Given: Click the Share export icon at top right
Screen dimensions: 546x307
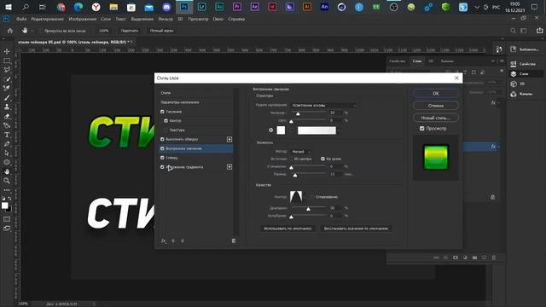Looking at the screenshot, I should (x=539, y=31).
